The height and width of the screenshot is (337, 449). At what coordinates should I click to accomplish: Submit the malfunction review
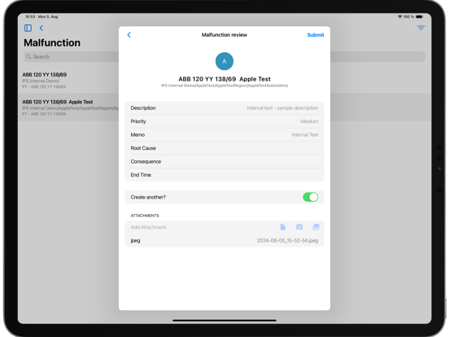pyautogui.click(x=316, y=35)
